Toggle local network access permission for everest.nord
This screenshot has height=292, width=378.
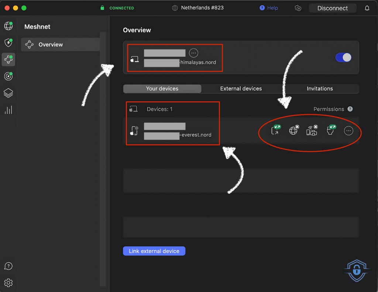pyautogui.click(x=312, y=130)
